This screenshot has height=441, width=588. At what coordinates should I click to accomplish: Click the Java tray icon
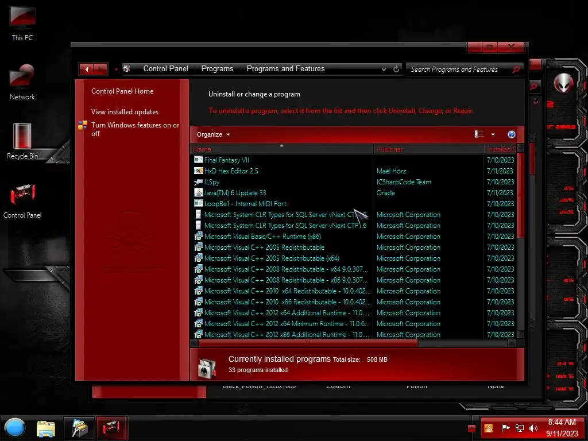tap(488, 428)
